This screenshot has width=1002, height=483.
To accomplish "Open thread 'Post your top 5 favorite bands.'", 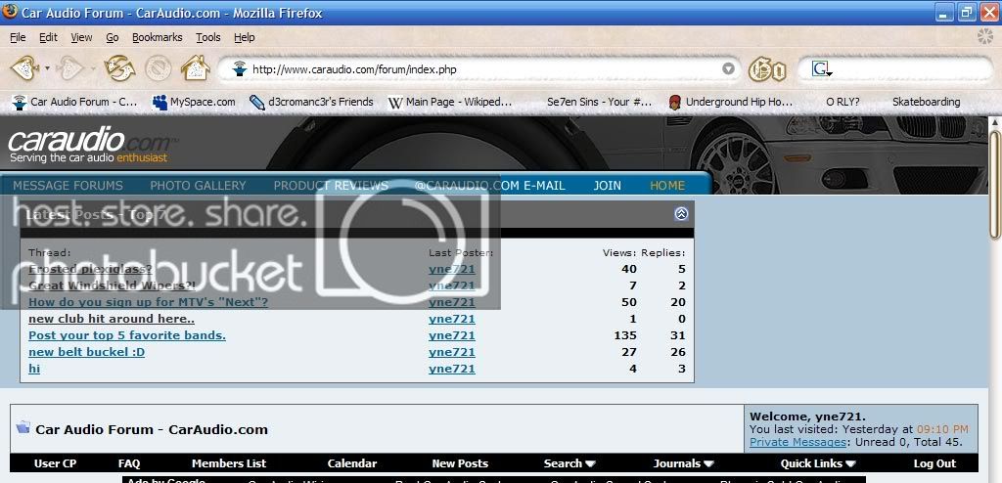I will tap(127, 335).
